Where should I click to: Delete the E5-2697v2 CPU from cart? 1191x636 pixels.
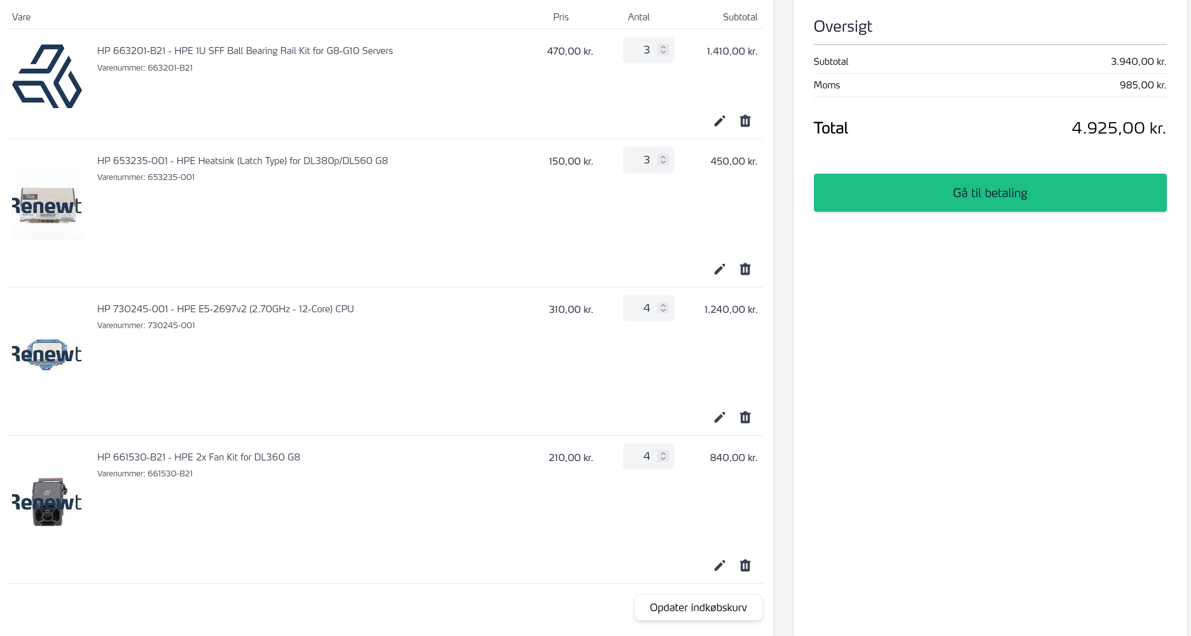tap(745, 417)
